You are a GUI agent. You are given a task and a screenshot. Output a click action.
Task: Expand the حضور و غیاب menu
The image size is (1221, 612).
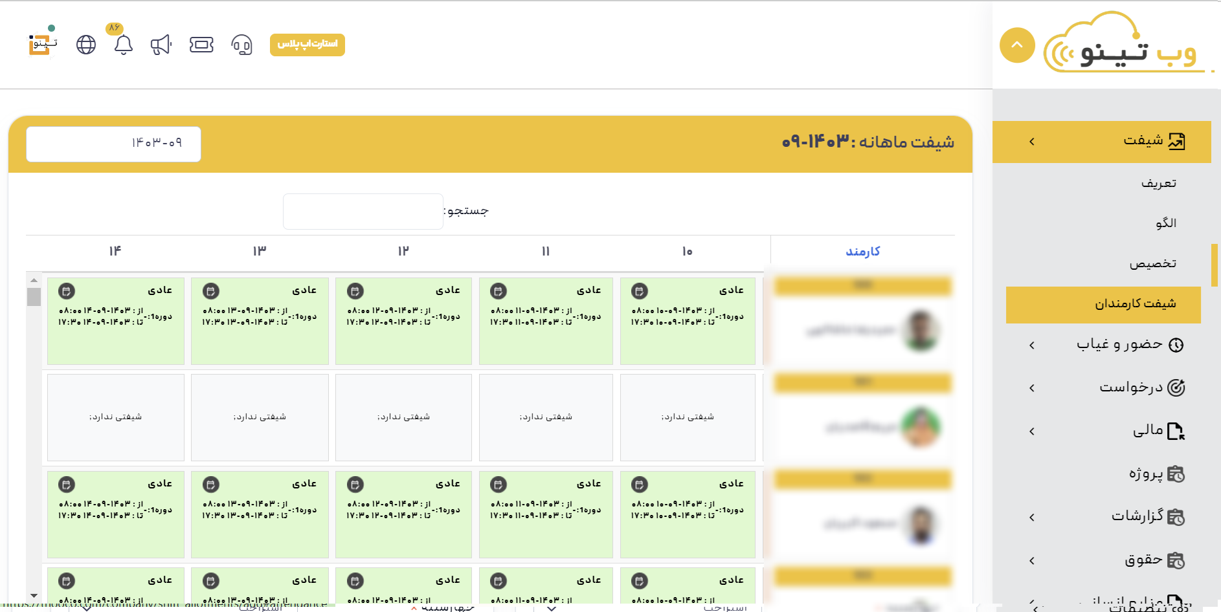pyautogui.click(x=1129, y=345)
